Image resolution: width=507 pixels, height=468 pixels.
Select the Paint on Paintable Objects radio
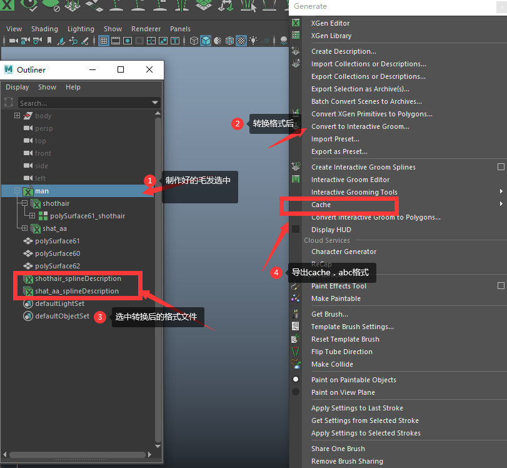click(296, 379)
